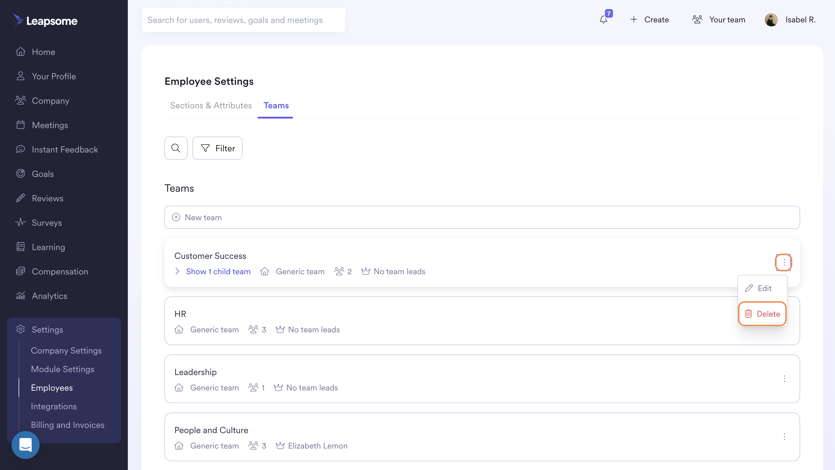
Task: Open Goals from the sidebar
Action: 43,174
